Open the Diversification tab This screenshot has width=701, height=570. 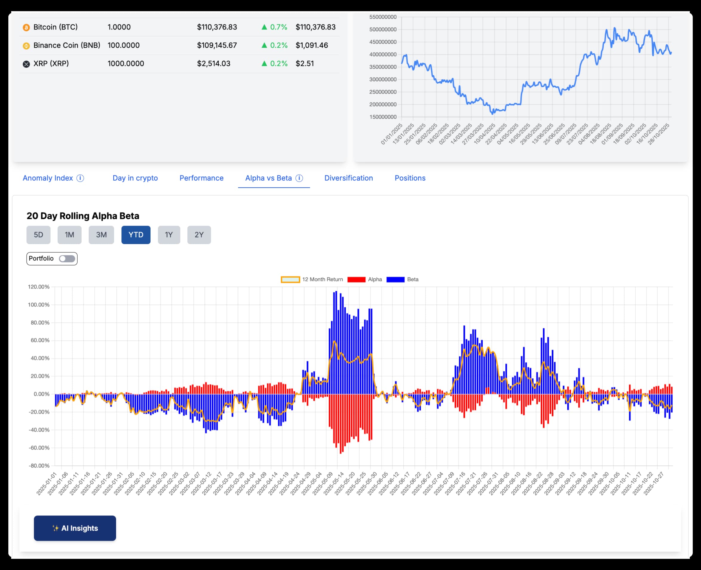[348, 178]
